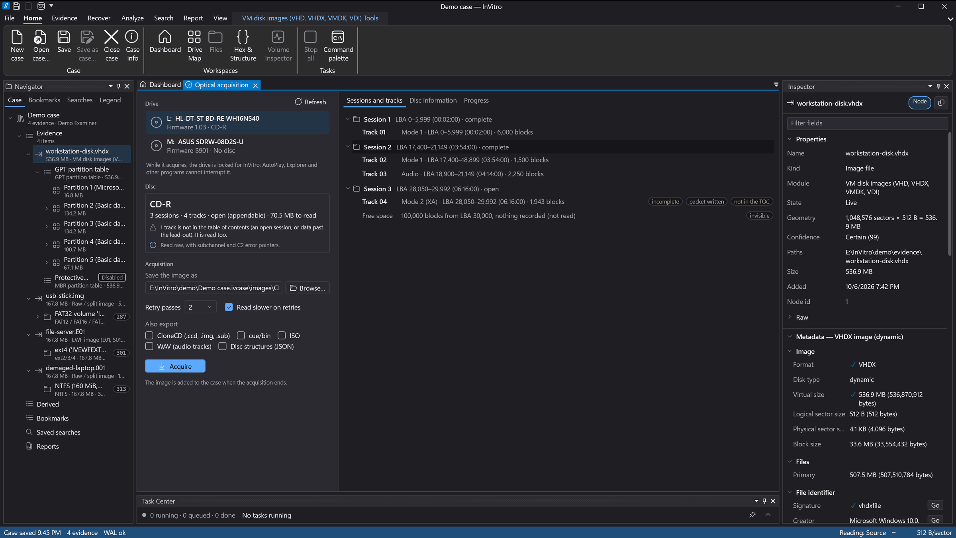Click the Node button in Inspector
Image resolution: width=956 pixels, height=538 pixels.
coord(920,102)
